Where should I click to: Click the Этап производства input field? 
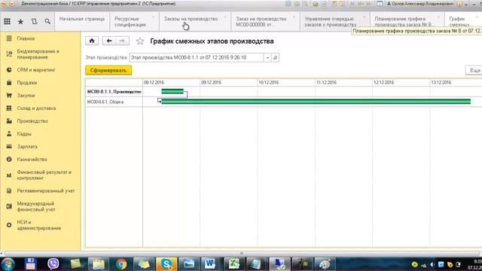coord(197,58)
